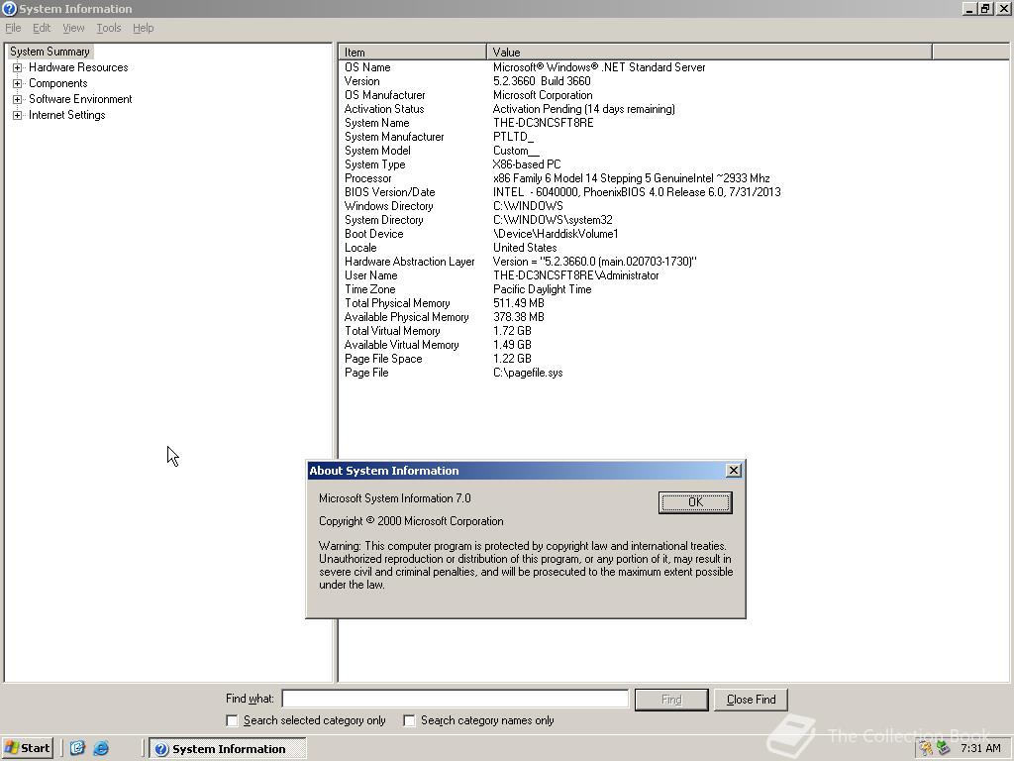Viewport: 1014px width, 761px height.
Task: Select the OS Manufacturer row
Action: pyautogui.click(x=672, y=95)
